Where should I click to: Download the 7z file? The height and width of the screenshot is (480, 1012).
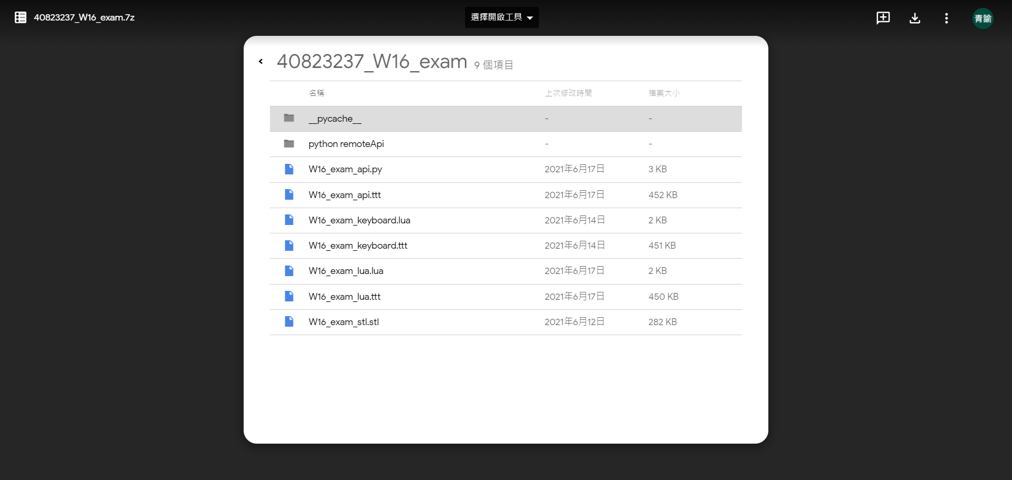(915, 18)
